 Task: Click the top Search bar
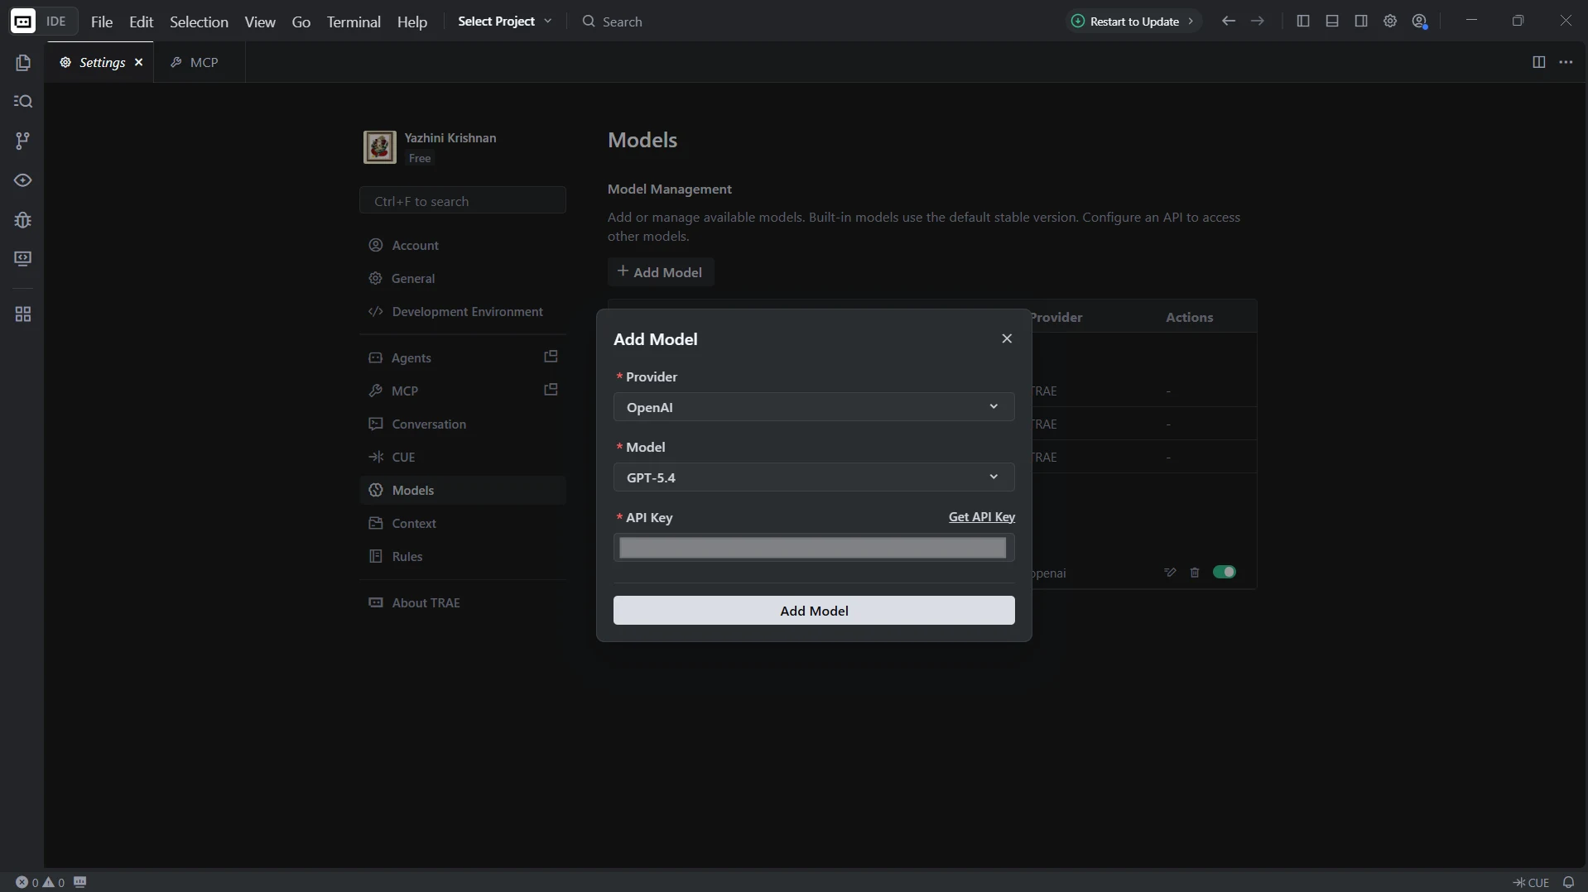pyautogui.click(x=612, y=22)
